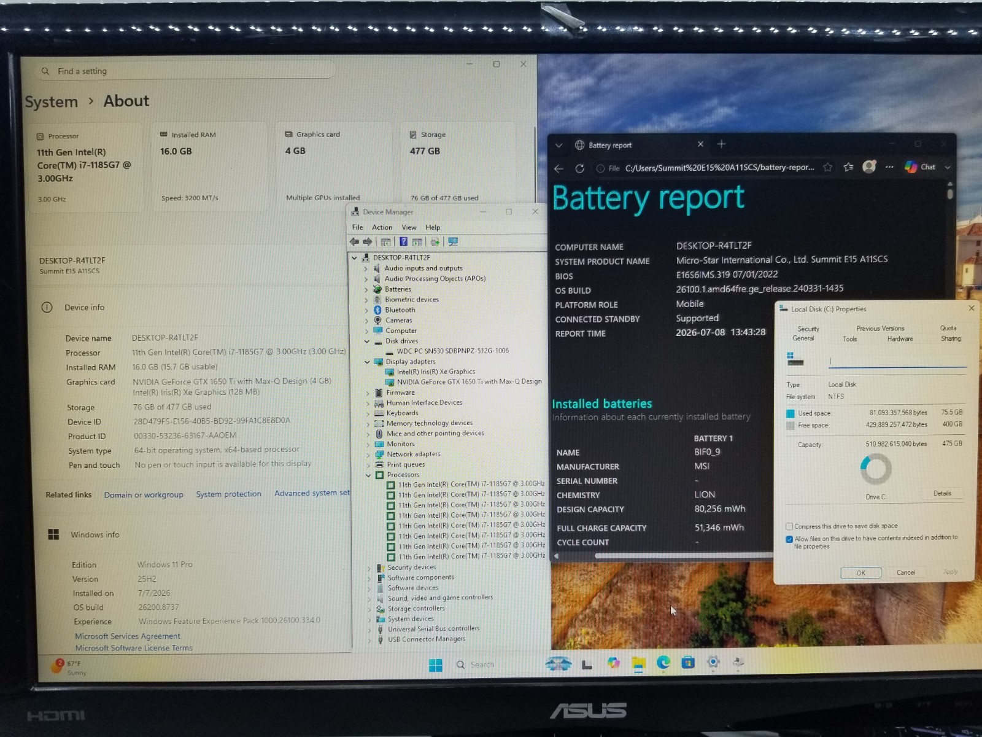Open Microsoft Store from the taskbar

(x=688, y=663)
